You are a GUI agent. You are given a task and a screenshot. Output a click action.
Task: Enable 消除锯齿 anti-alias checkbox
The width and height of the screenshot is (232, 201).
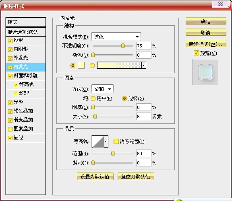[116, 142]
